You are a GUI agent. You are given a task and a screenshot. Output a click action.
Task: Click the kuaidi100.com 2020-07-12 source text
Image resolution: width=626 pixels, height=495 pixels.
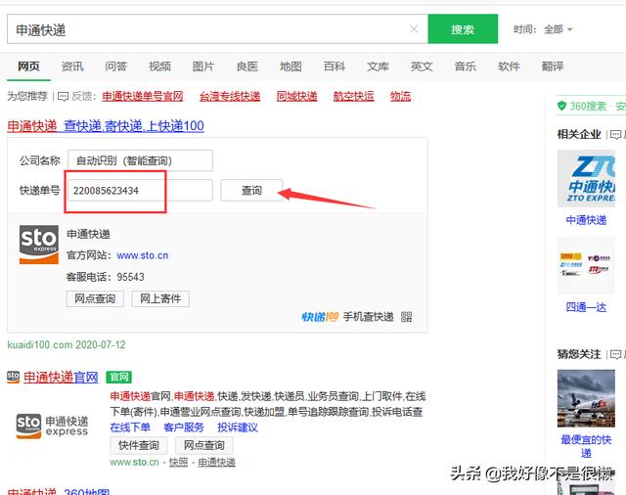click(x=67, y=344)
